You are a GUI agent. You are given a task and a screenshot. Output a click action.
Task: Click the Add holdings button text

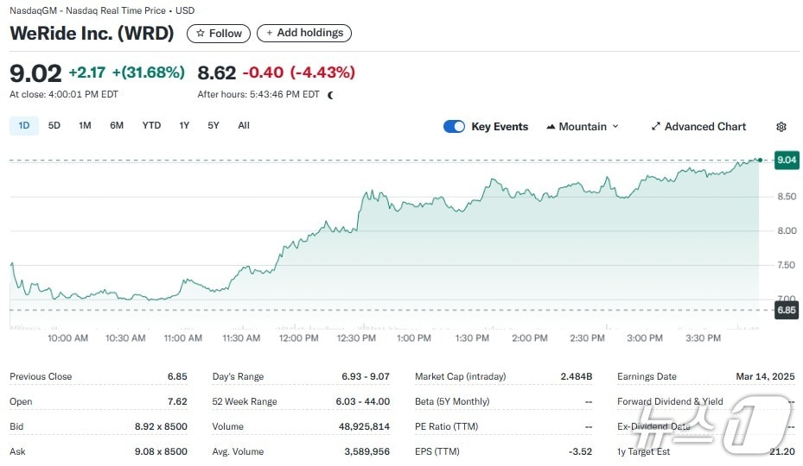pos(309,34)
